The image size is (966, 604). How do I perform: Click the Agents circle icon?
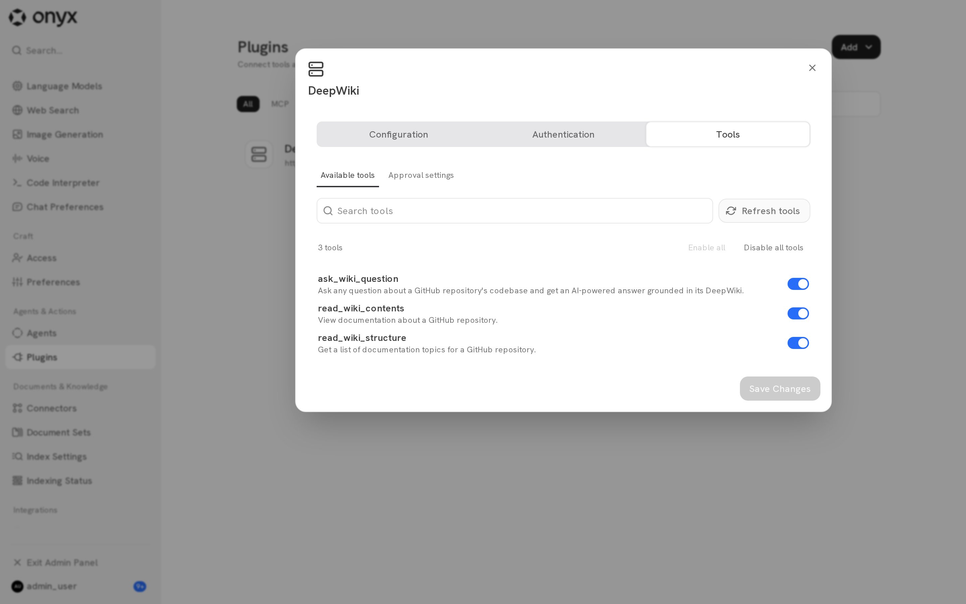[17, 333]
